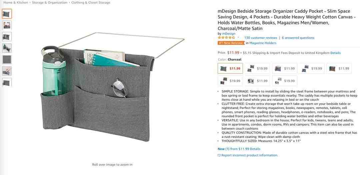Open the New (1) from $11.99 link
Screen dimensions: 360x175
(x=239, y=149)
